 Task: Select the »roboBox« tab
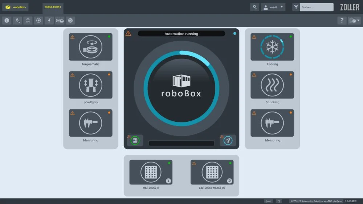[15, 7]
